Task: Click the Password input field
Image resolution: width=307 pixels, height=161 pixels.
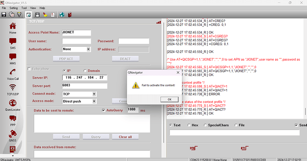Action: pos(134,41)
